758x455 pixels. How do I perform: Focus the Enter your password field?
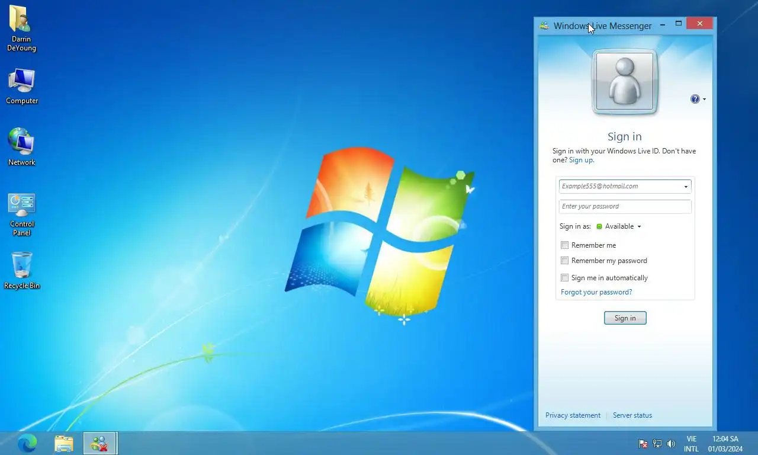(x=625, y=206)
